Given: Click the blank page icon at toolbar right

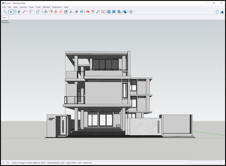Looking at the screenshot, I should click(217, 12).
